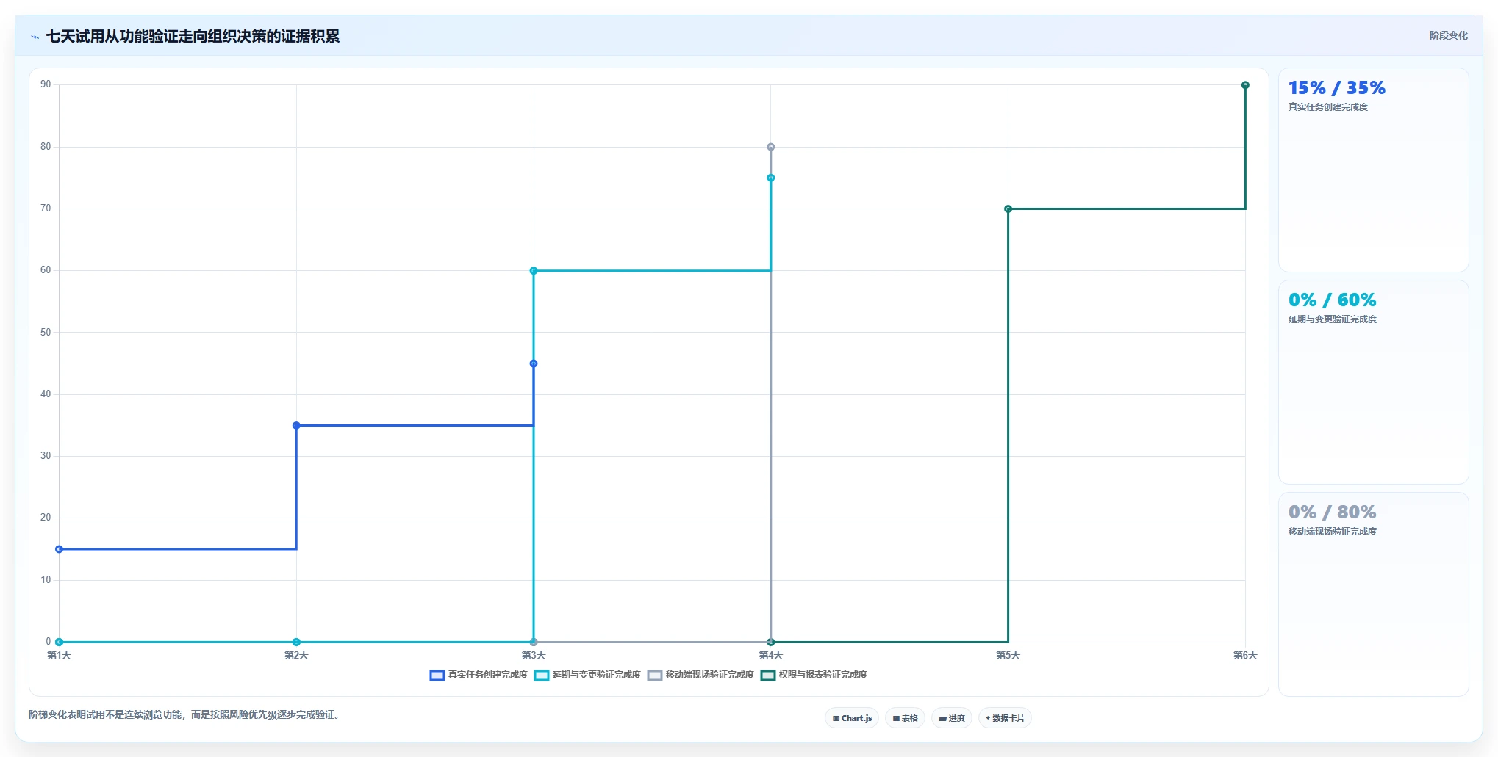Viewport: 1498px width, 757px height.
Task: Click the cyan data point at 第3天 value 60
Action: (x=534, y=271)
